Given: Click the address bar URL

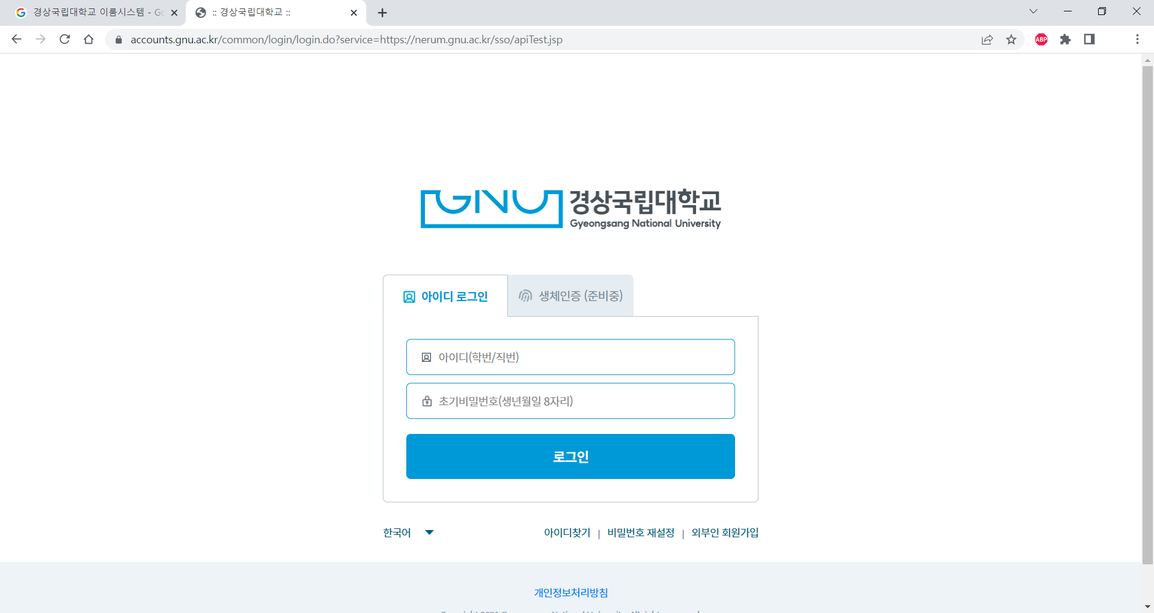Looking at the screenshot, I should point(346,40).
